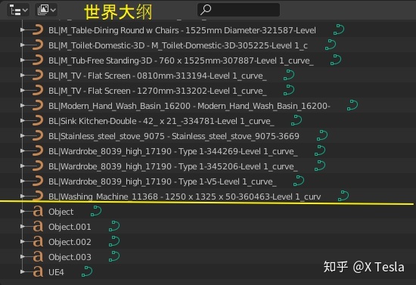Open curve data of Hand_Wash_Basin row
The height and width of the screenshot is (285, 416).
352,105
